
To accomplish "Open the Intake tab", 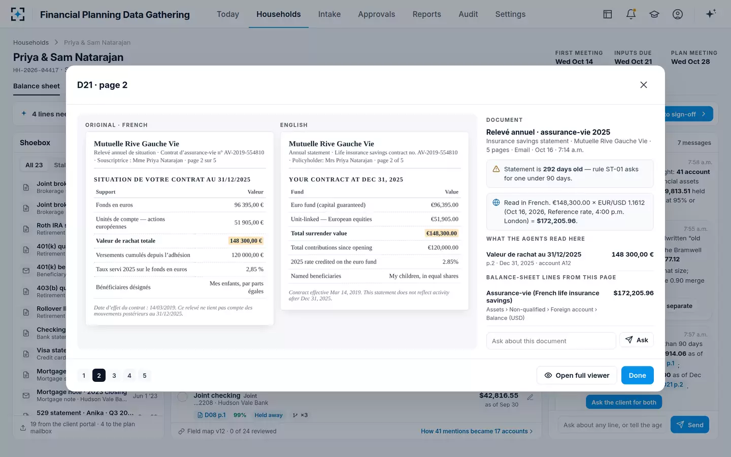I will pos(329,14).
